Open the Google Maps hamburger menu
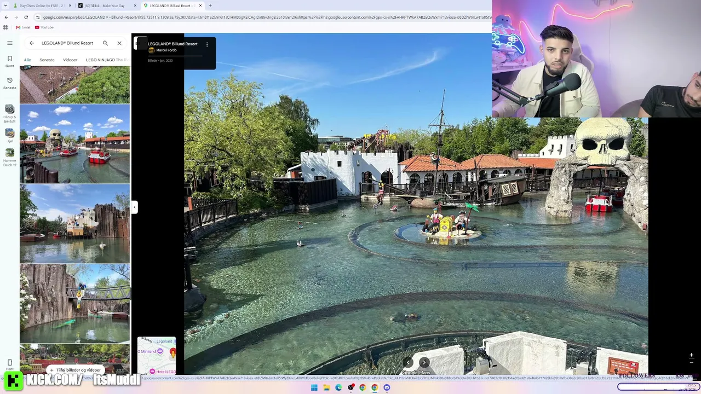701x394 pixels. pos(10,43)
